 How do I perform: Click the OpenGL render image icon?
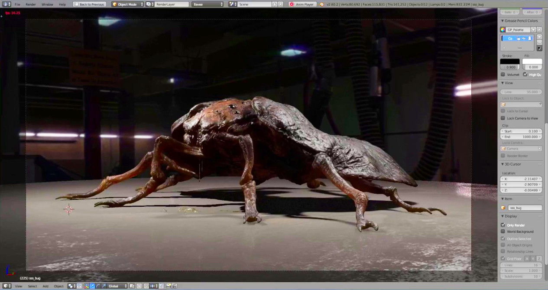click(168, 286)
